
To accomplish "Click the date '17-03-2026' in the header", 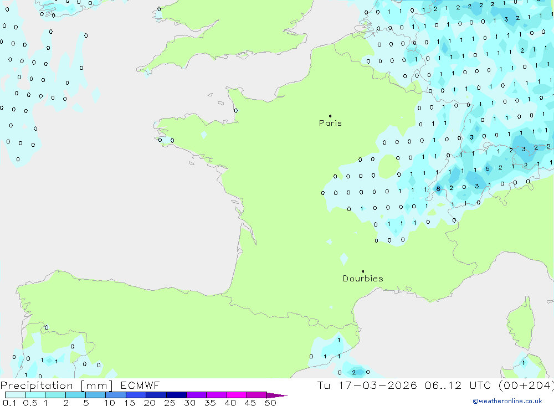I will pyautogui.click(x=378, y=385).
